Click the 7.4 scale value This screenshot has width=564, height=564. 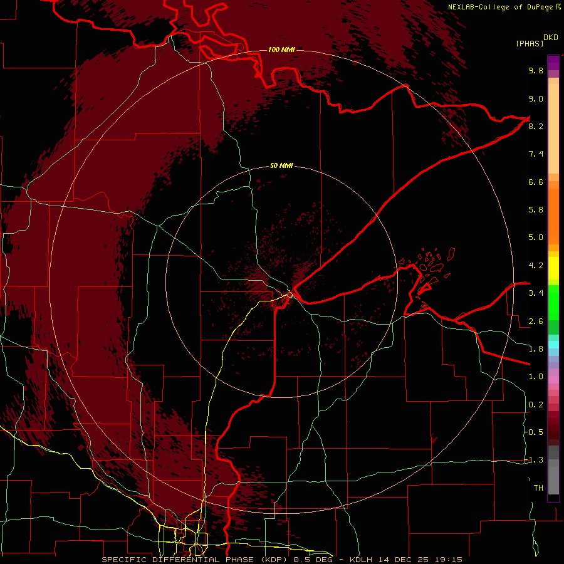coord(536,154)
